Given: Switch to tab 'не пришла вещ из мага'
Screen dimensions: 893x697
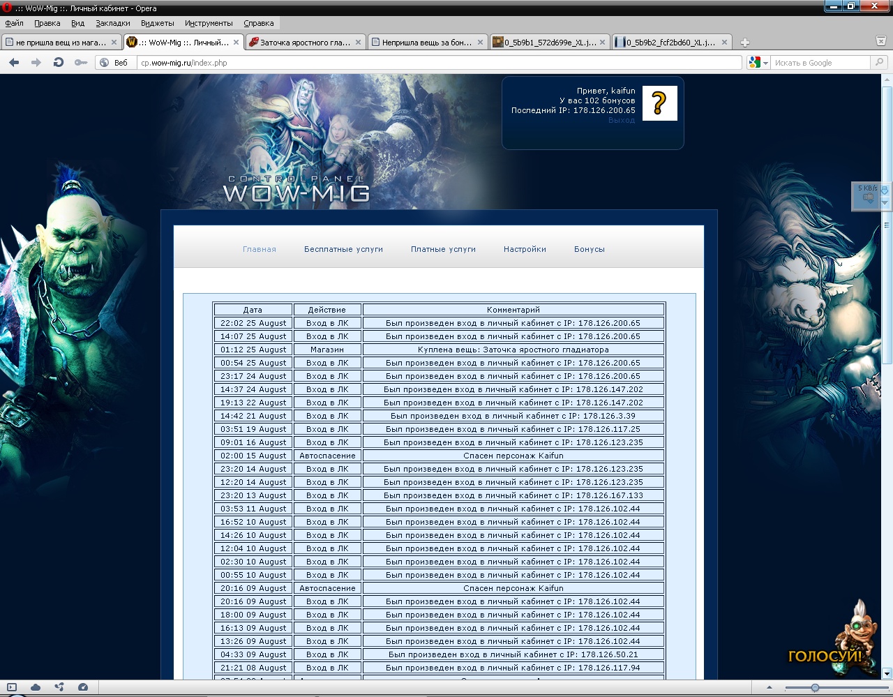Looking at the screenshot, I should pos(61,43).
